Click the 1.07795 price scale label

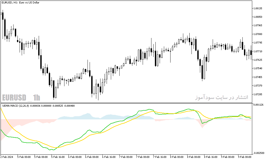click(258, 43)
